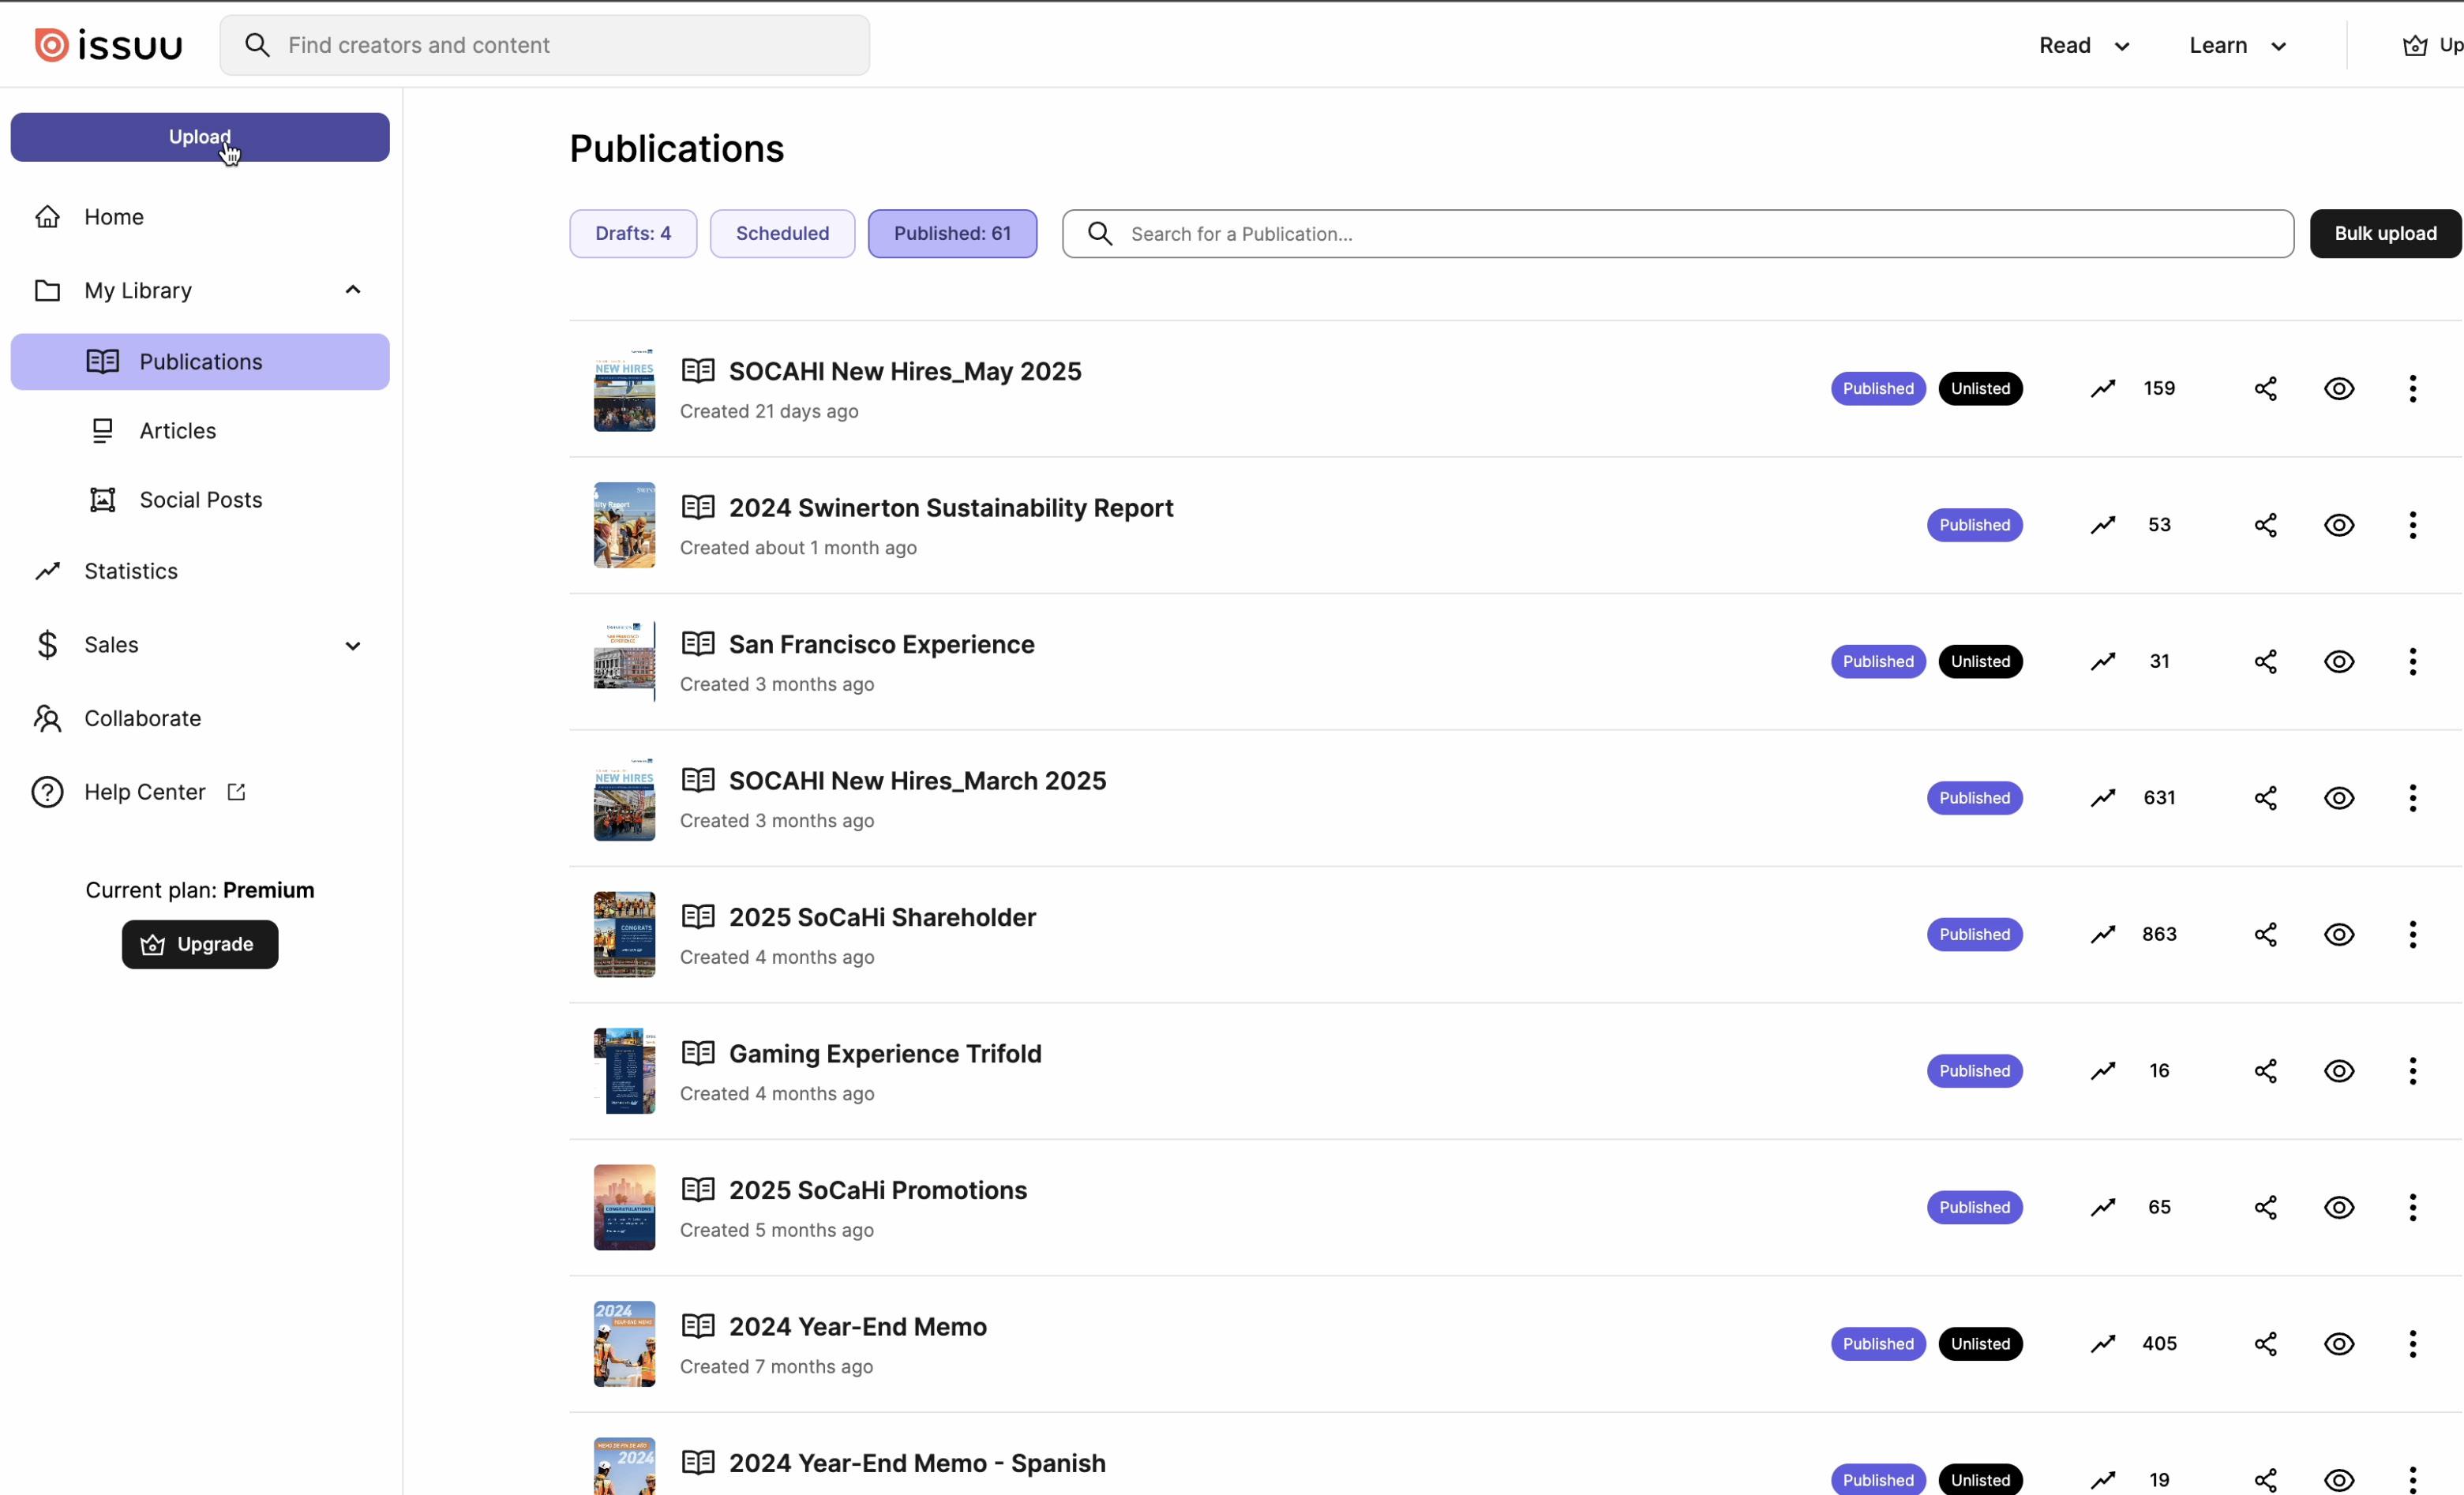Toggle eye icon for 2024 Swinerton Sustainability Report
The width and height of the screenshot is (2464, 1495).
pyautogui.click(x=2338, y=525)
